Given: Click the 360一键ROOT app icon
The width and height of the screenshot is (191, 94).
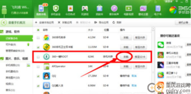Looking at the screenshot, I should 46,57.
